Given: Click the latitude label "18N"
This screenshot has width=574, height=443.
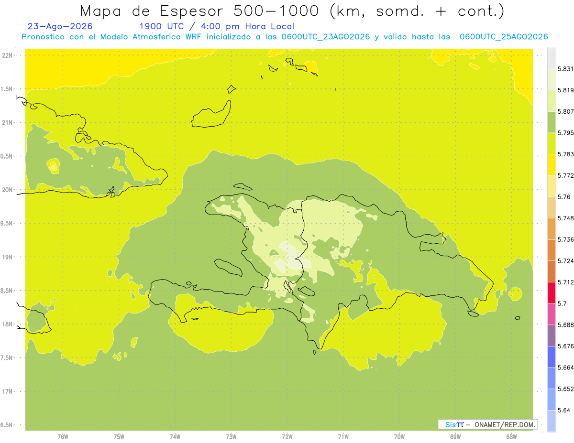Looking at the screenshot, I should click(x=7, y=324).
